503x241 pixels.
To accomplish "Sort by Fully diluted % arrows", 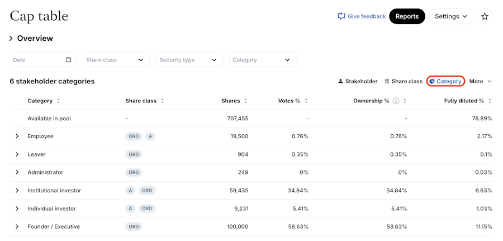I will 490,101.
